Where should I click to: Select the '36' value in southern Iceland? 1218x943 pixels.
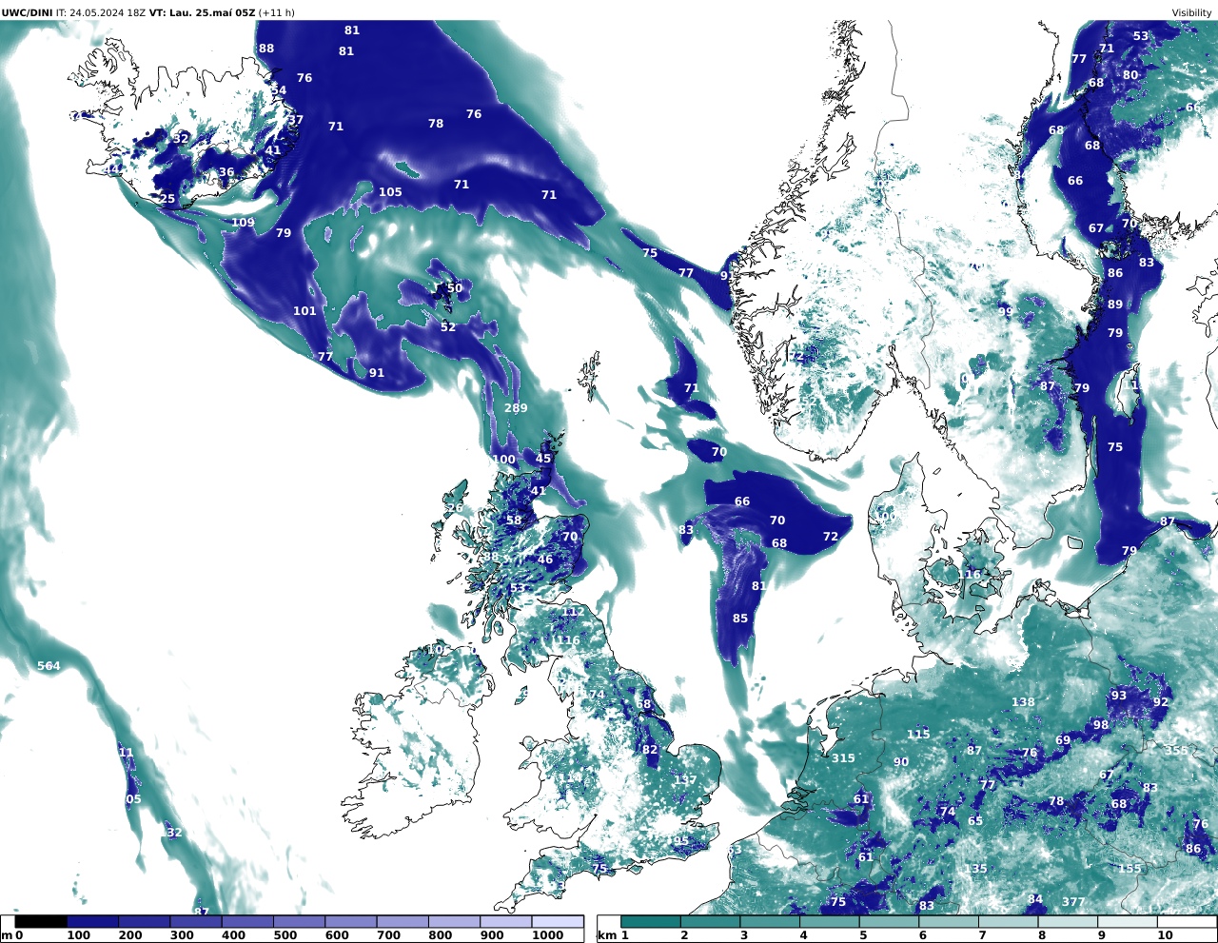click(226, 173)
